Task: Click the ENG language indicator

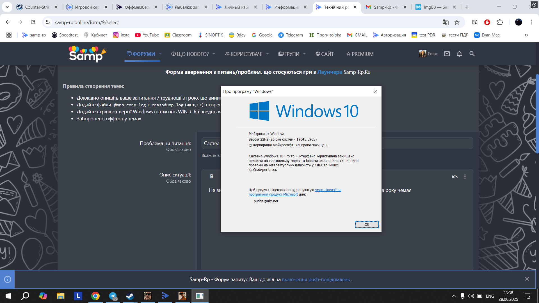Action: click(x=490, y=296)
